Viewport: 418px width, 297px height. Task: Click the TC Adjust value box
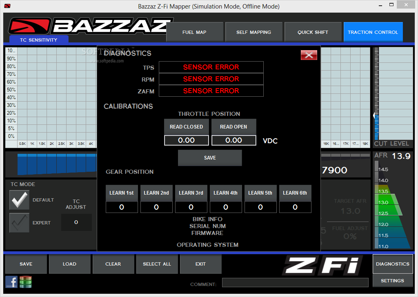76,222
